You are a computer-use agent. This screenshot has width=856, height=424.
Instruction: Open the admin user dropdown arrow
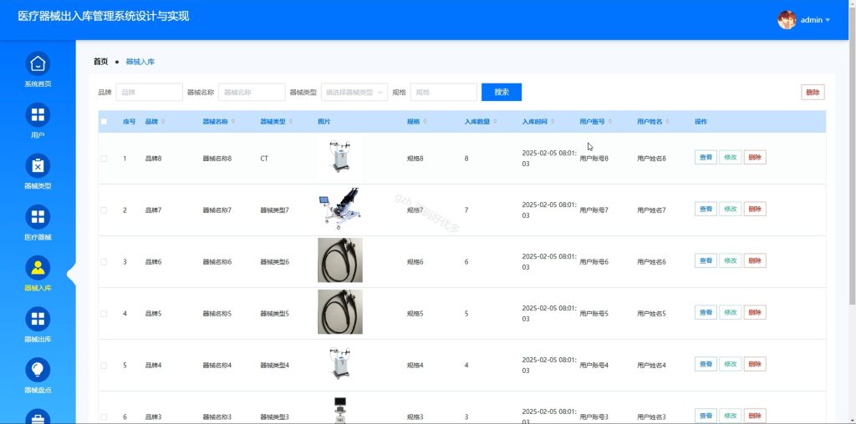(x=828, y=20)
